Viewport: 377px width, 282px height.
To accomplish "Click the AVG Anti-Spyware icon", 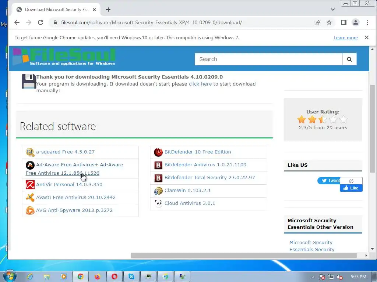I will coord(30,210).
